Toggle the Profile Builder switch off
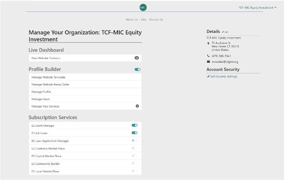This screenshot has width=284, height=180. 137,69
